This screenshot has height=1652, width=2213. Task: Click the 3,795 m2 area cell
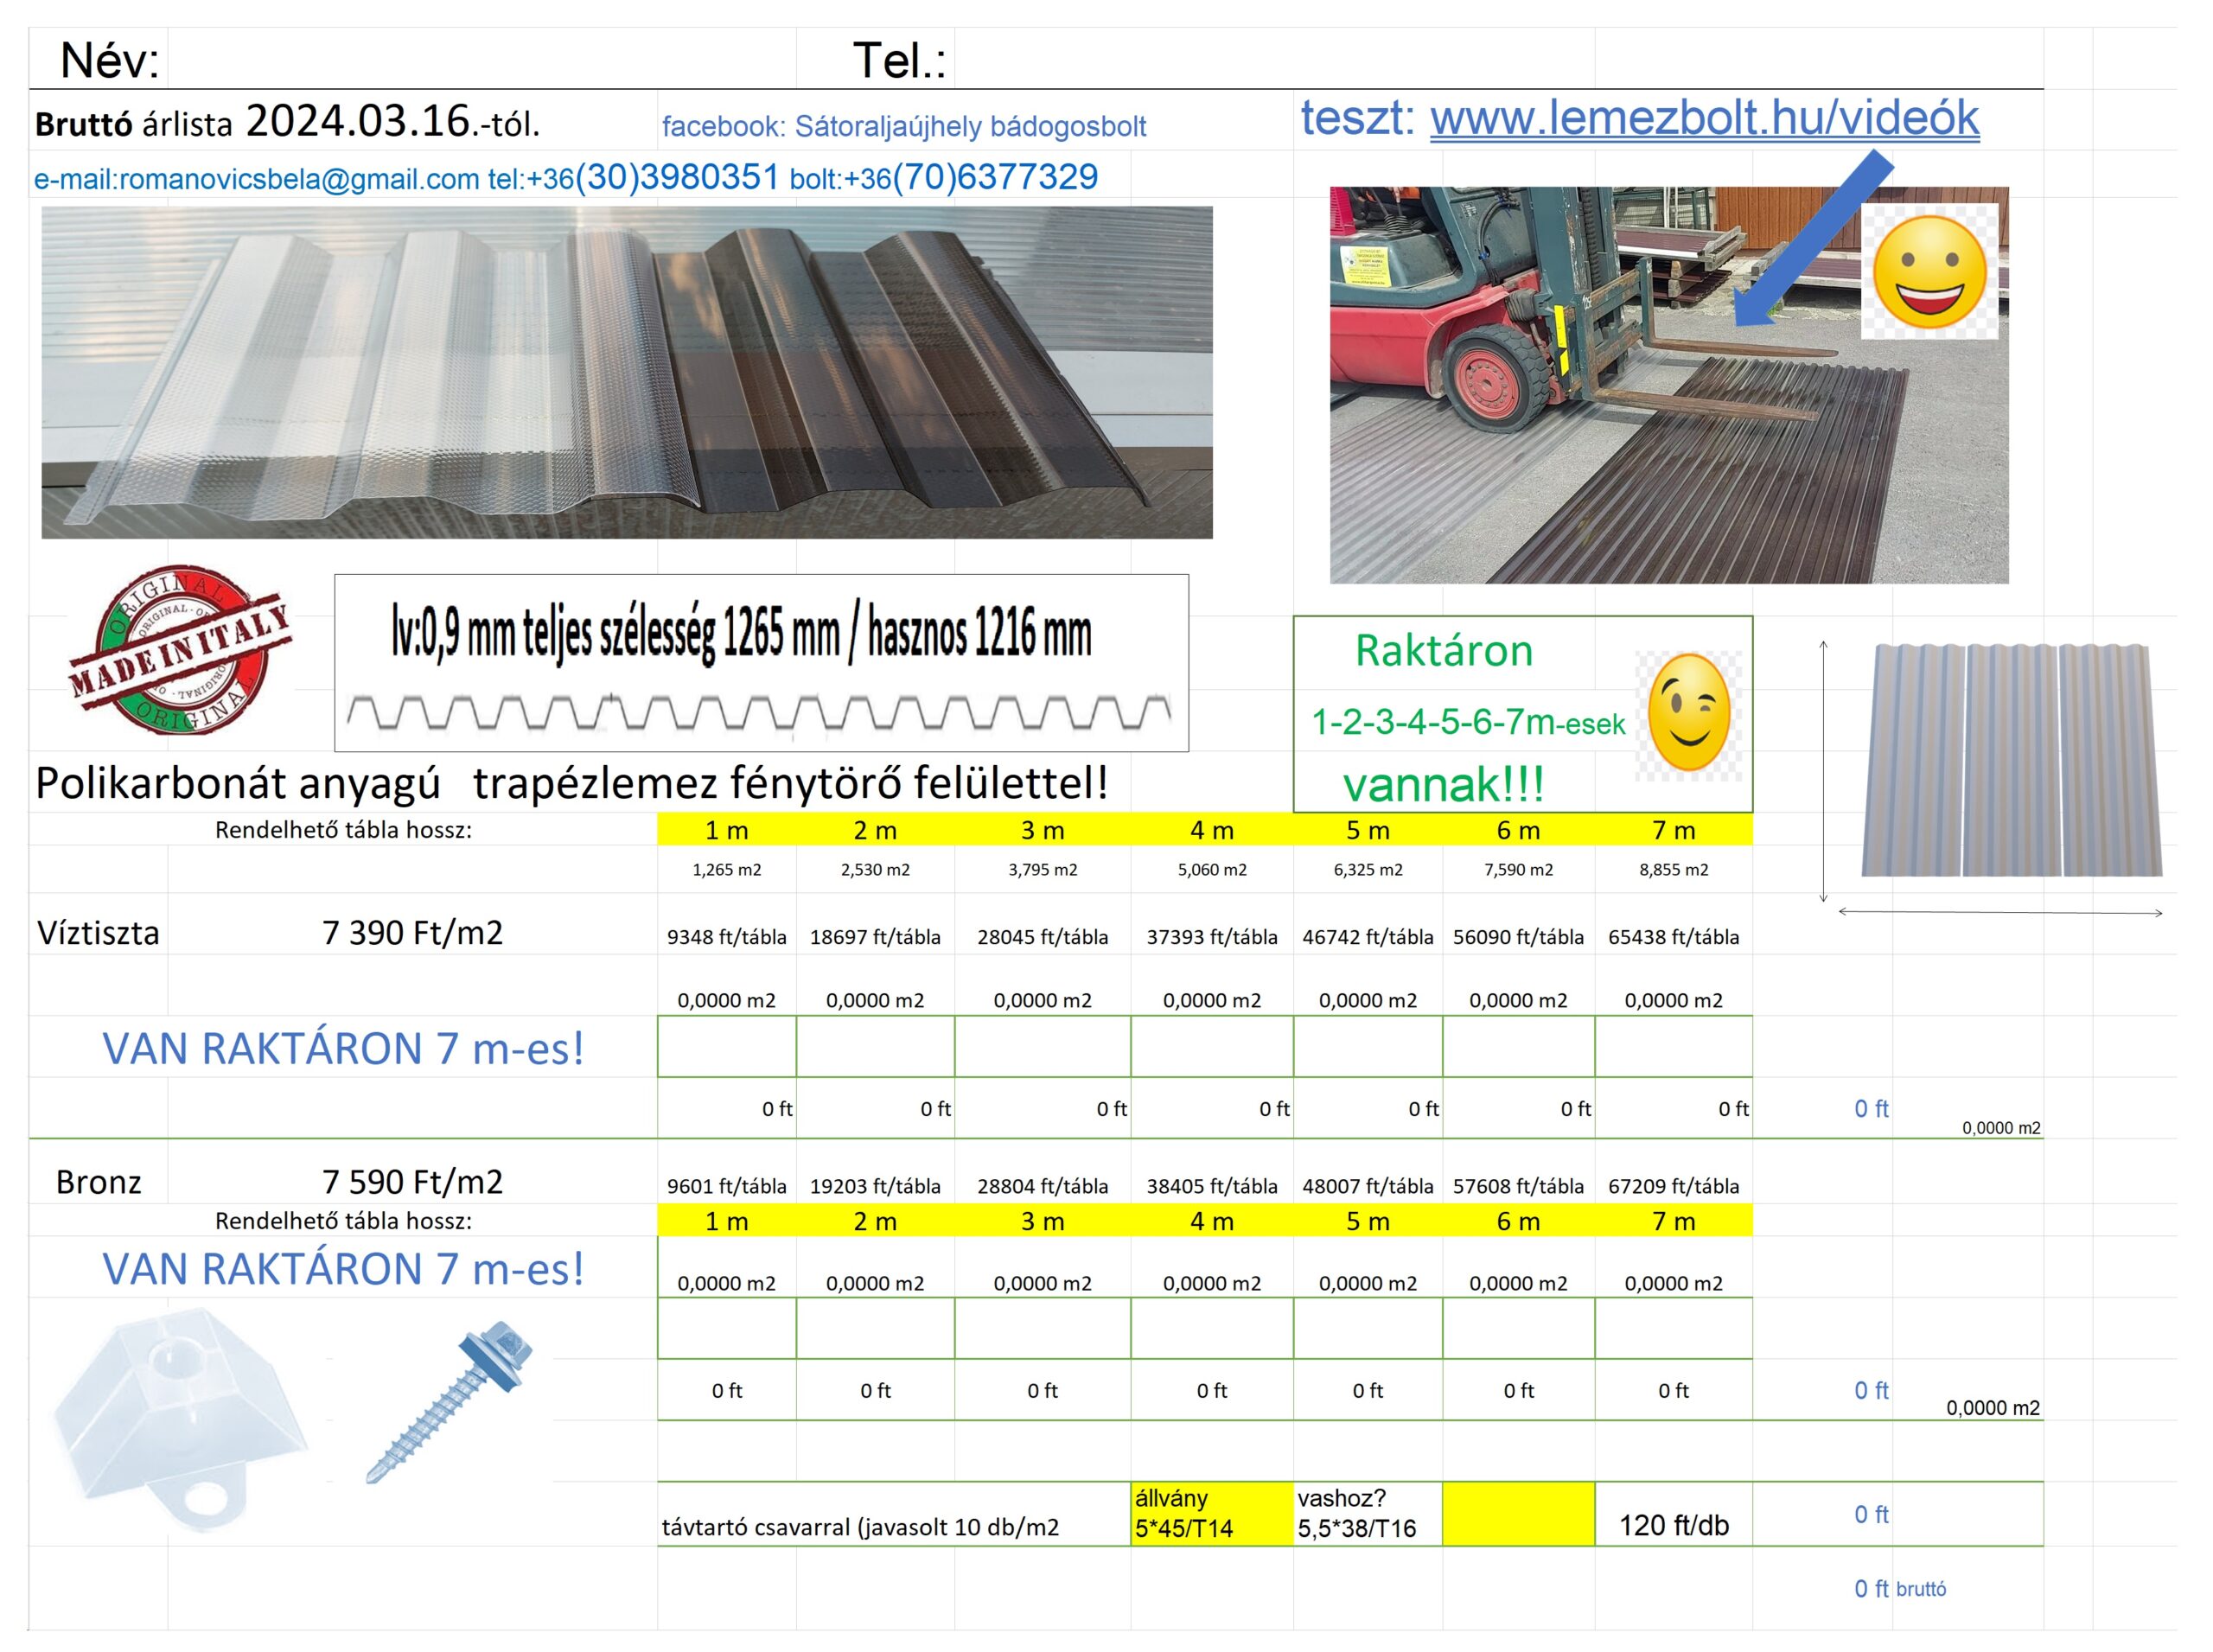[x=1043, y=870]
